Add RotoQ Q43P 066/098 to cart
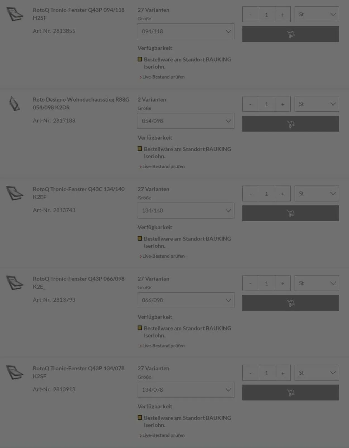 point(290,303)
